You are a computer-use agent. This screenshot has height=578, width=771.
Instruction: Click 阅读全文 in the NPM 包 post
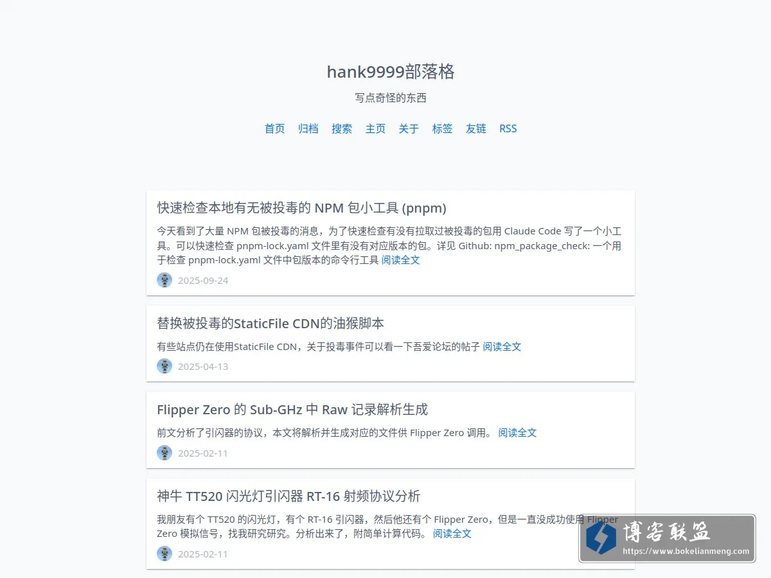tap(401, 260)
